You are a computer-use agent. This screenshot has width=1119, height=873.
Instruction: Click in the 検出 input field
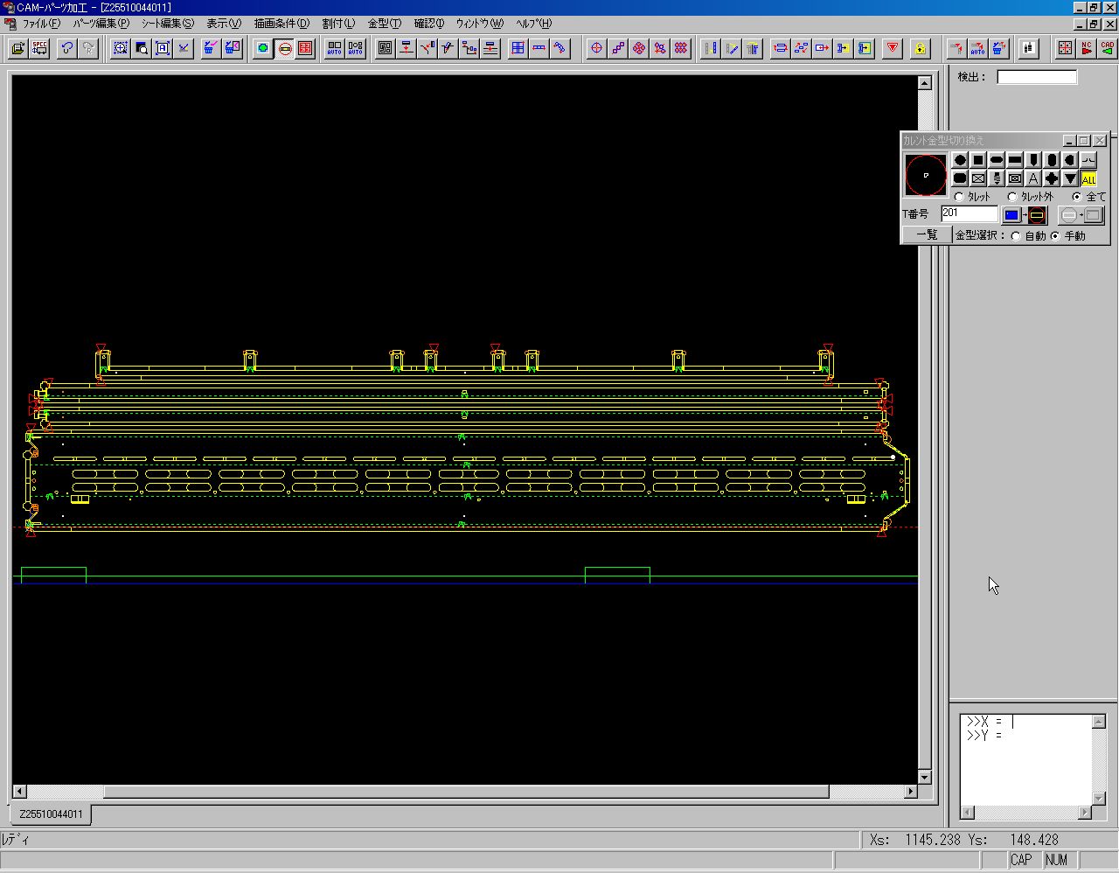(1037, 77)
